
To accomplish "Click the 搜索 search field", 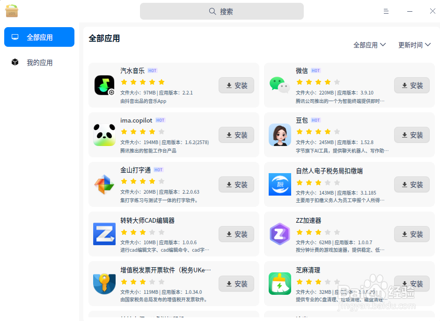I will [221, 11].
